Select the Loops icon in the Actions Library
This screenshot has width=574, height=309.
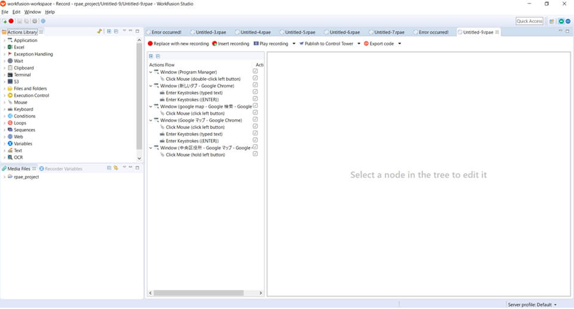point(10,123)
